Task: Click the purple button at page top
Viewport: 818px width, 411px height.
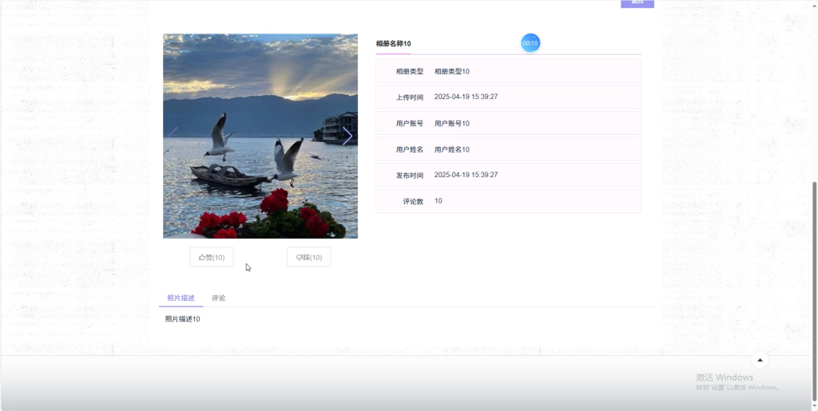Action: tap(637, 4)
